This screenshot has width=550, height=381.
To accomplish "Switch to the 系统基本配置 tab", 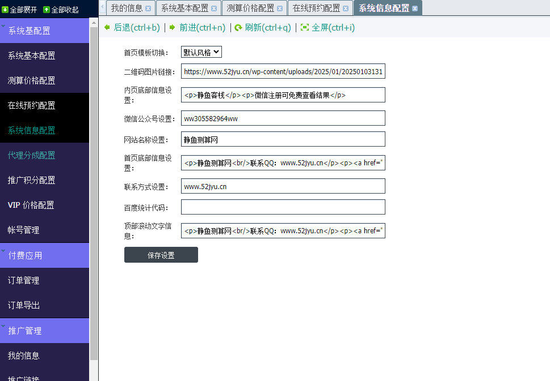I will click(184, 8).
